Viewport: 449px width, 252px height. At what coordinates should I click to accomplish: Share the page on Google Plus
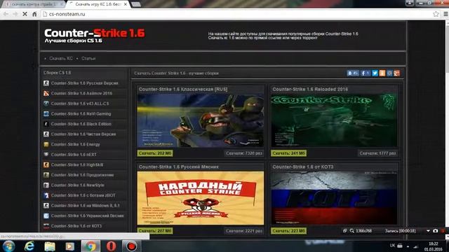[396, 73]
